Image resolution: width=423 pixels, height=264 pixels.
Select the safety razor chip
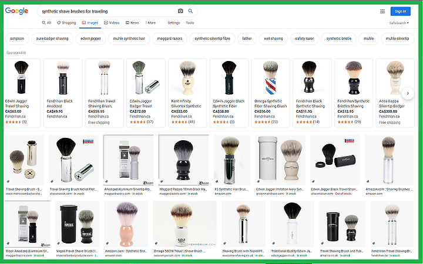[x=304, y=39]
